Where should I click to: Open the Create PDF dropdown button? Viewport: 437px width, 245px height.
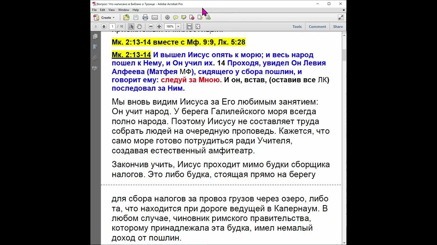click(x=104, y=17)
